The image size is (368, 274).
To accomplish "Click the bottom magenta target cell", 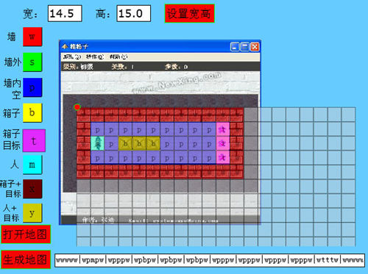I will point(223,157).
